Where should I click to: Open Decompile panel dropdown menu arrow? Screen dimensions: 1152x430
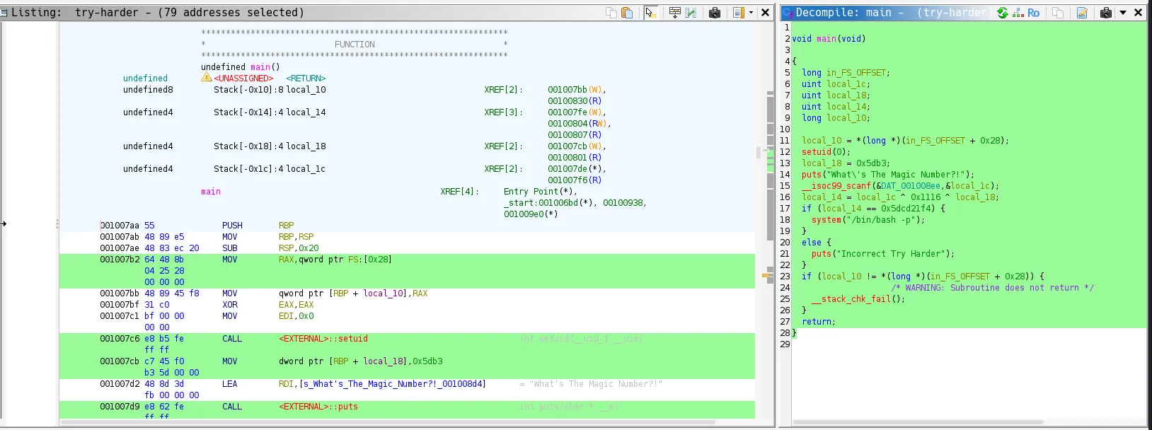1123,13
